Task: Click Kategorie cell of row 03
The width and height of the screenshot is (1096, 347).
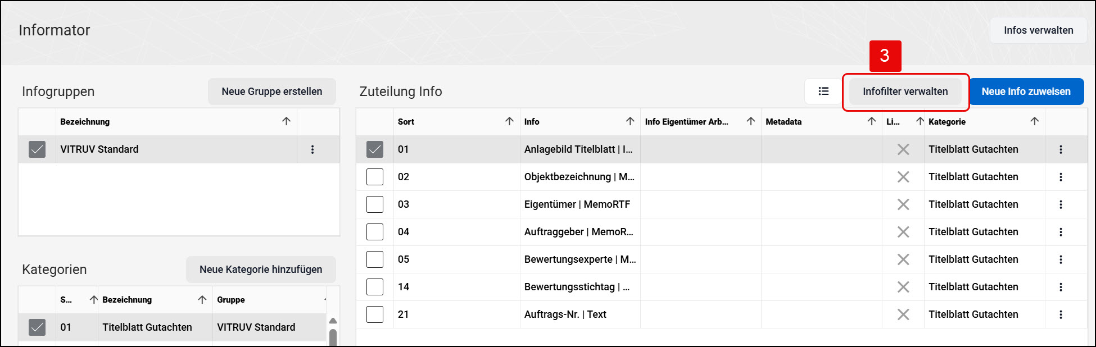Action: coord(985,204)
